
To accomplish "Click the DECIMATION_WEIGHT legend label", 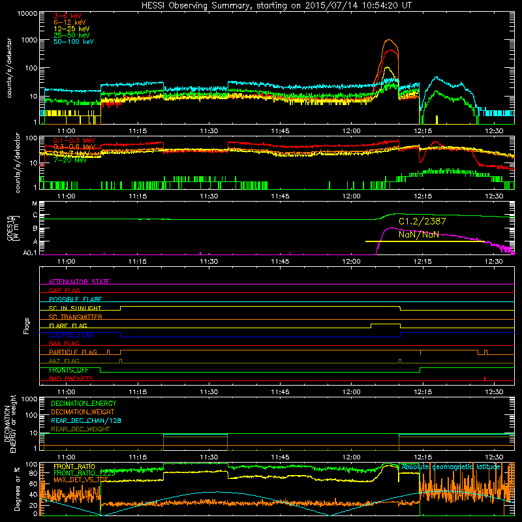I will [83, 412].
